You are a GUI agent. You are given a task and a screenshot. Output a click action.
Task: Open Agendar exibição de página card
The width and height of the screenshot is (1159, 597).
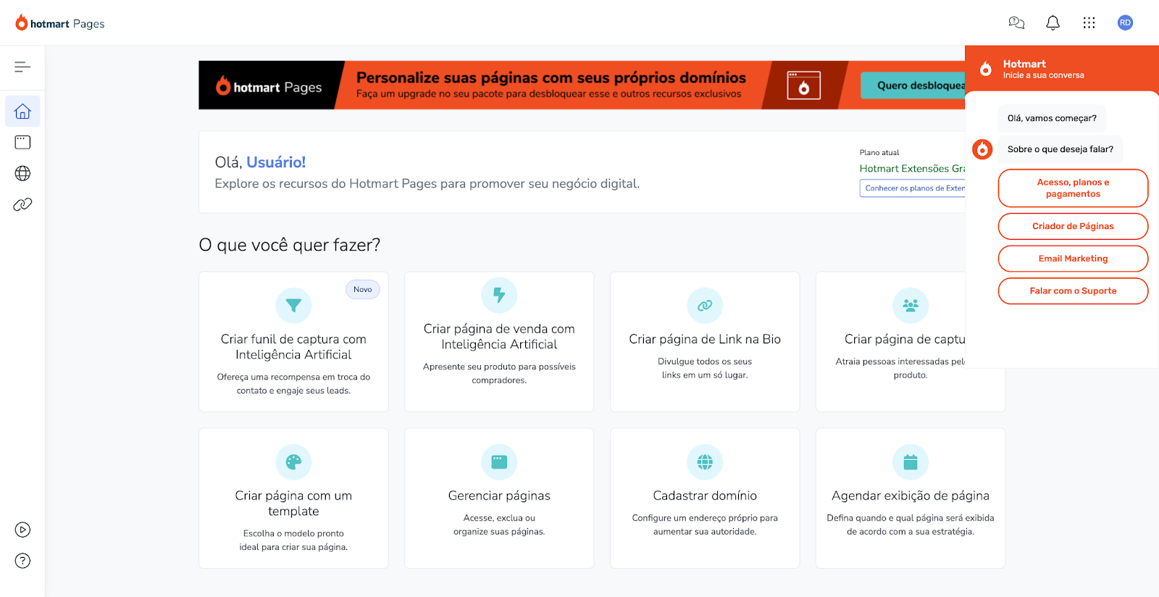pyautogui.click(x=911, y=498)
